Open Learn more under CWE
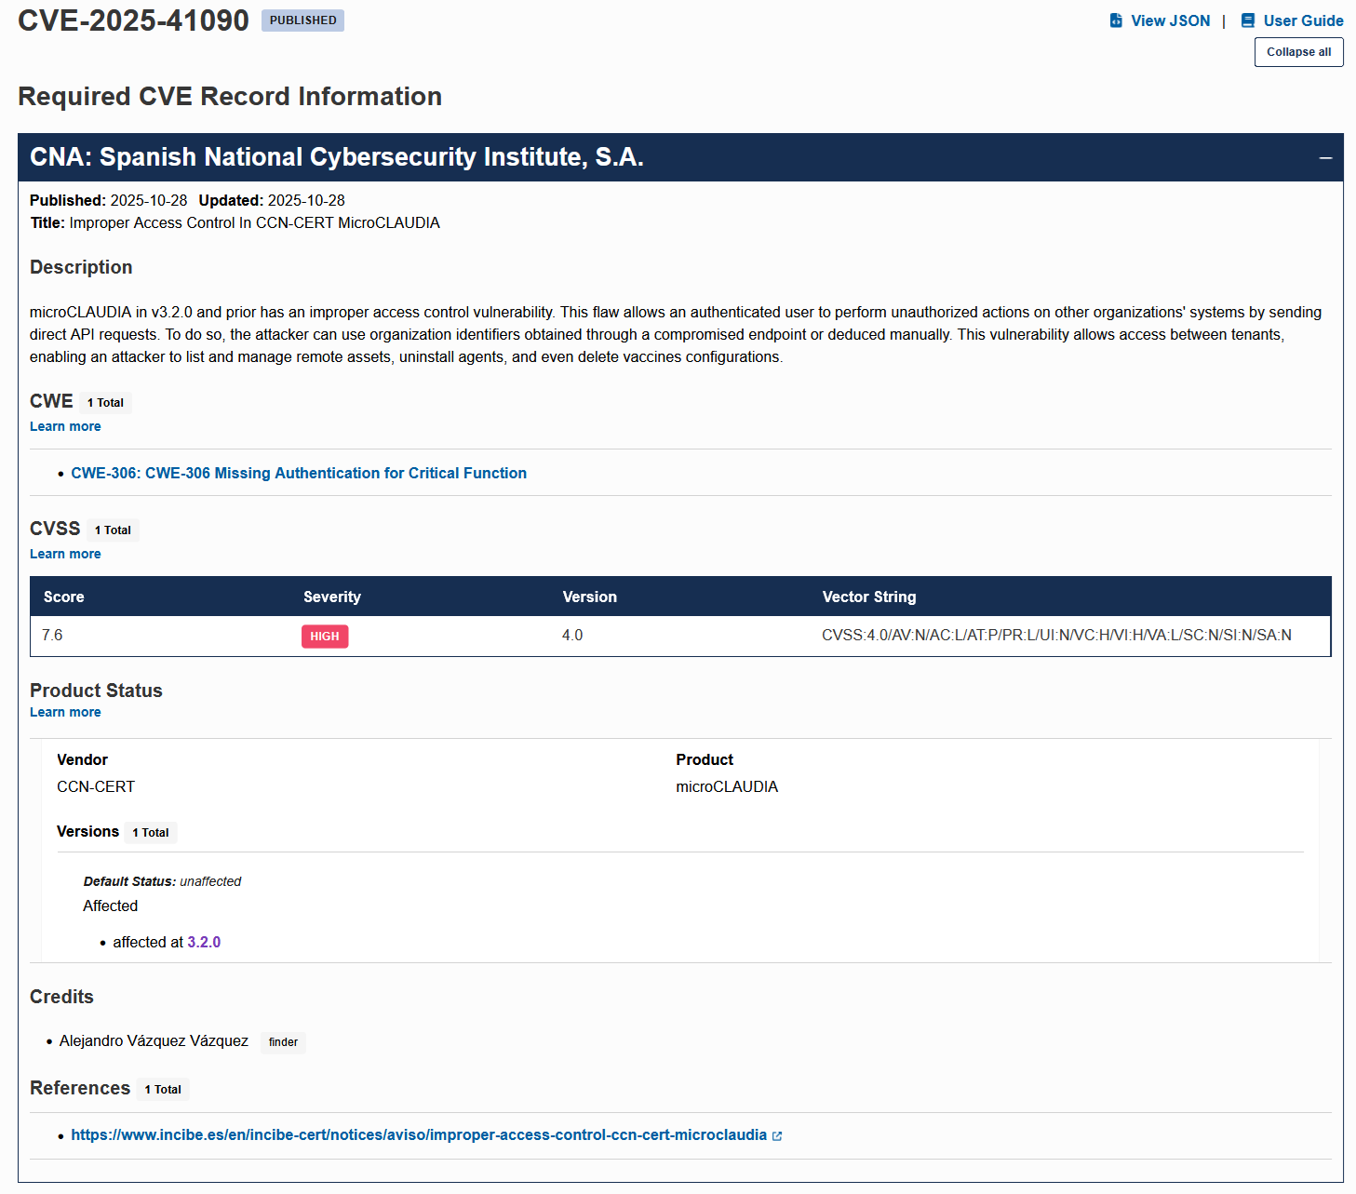Screen dimensions: 1356x1194 pos(65,426)
